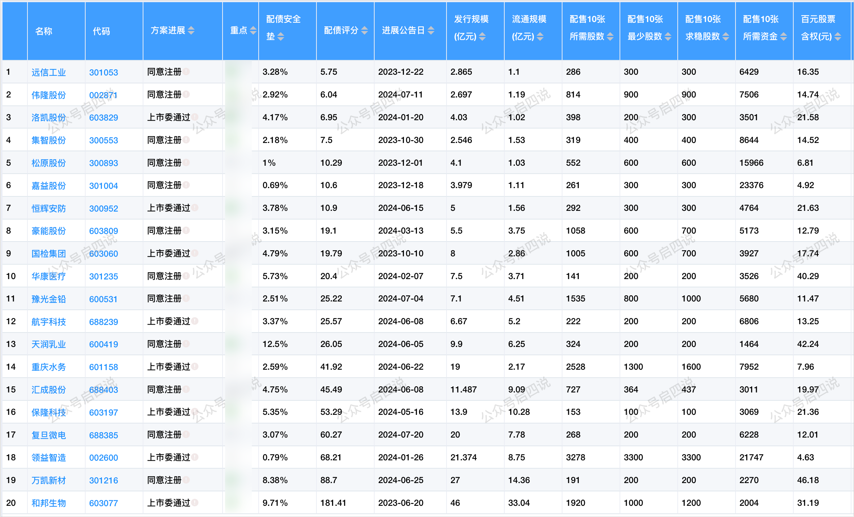Click sort arrows next to 重点 header
This screenshot has width=854, height=517.
253,31
